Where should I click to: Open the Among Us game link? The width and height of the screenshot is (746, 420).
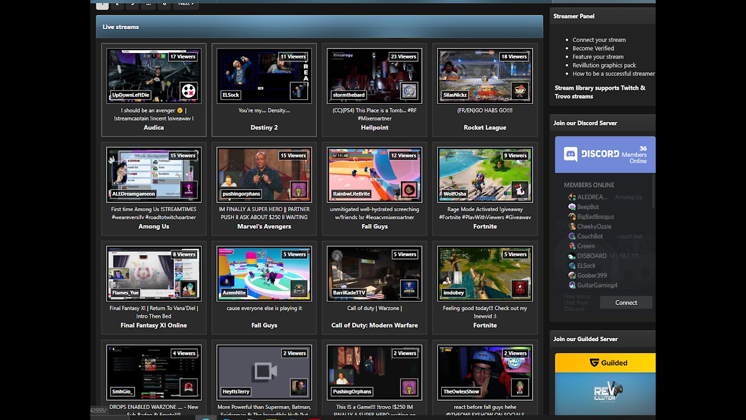pyautogui.click(x=154, y=226)
